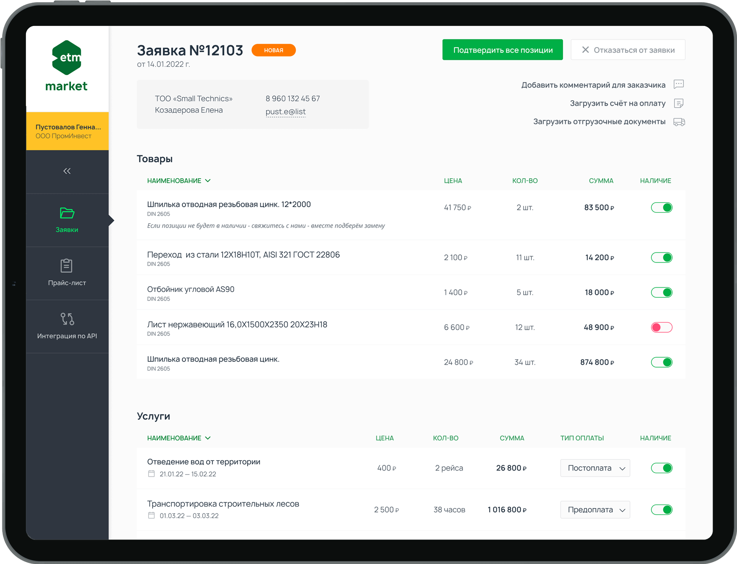Click the date range 01.03.22 — 03.03.22

189,516
